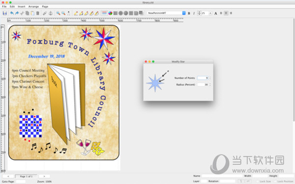This screenshot has width=295, height=184.
Task: Click the Radius (Percent) stepper
Action: click(210, 85)
